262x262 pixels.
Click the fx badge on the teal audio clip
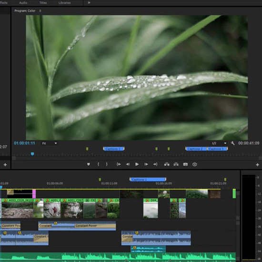point(134,247)
